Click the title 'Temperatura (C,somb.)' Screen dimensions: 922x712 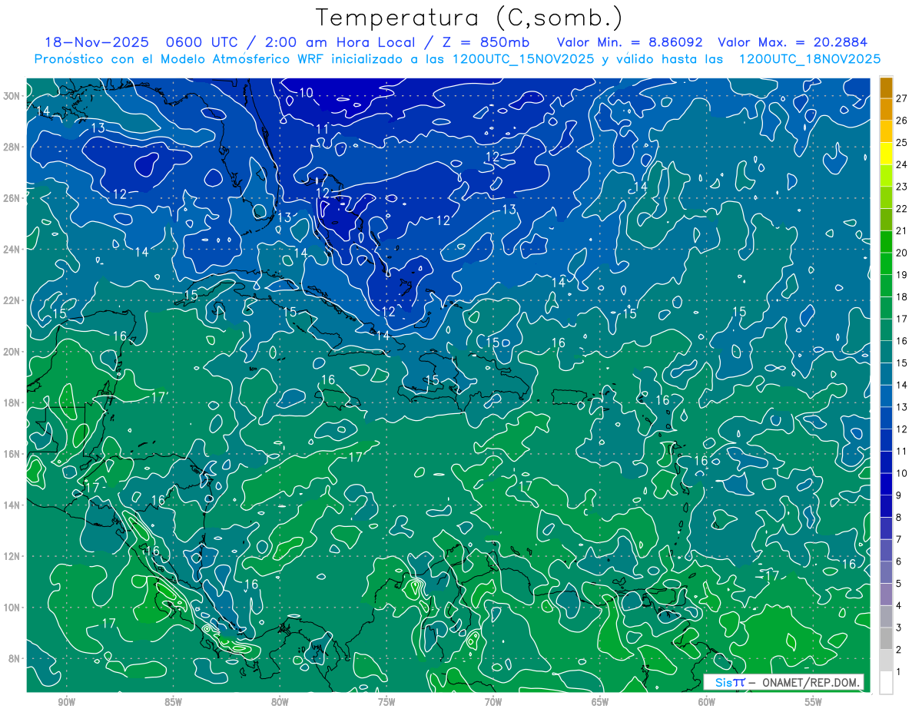tap(469, 18)
